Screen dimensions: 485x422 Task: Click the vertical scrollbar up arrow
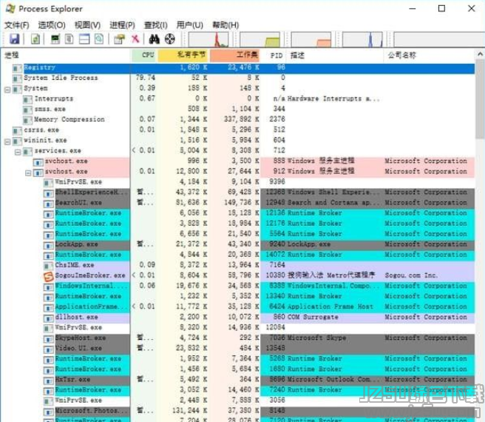coord(480,55)
